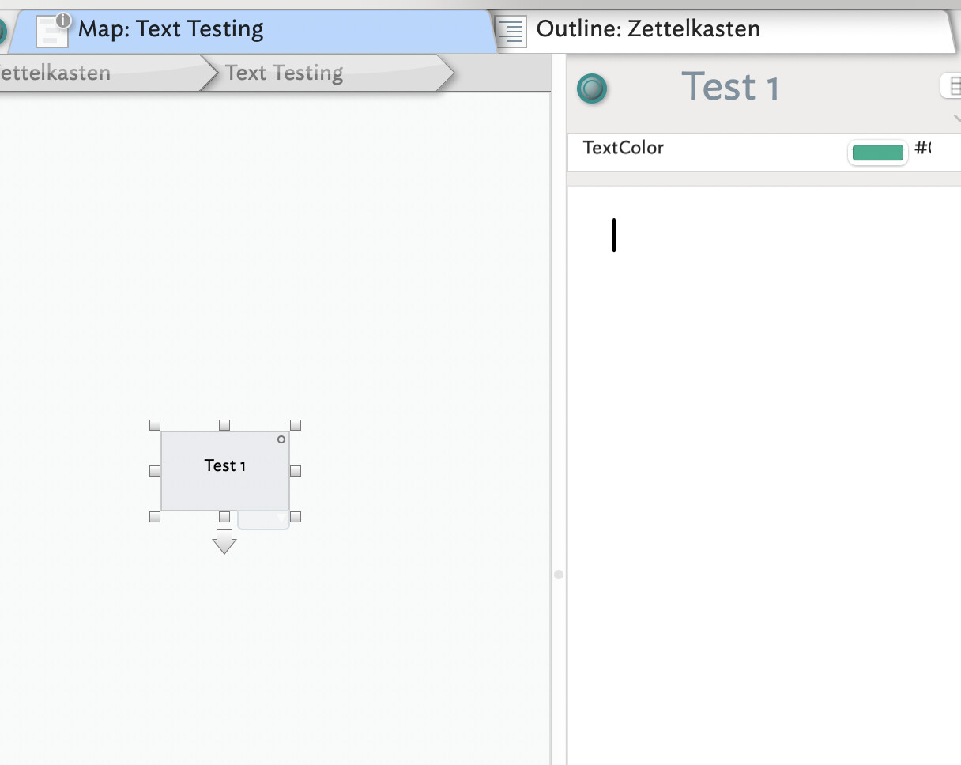This screenshot has height=765, width=961.
Task: Click in the note text editing area
Action: pyautogui.click(x=759, y=395)
